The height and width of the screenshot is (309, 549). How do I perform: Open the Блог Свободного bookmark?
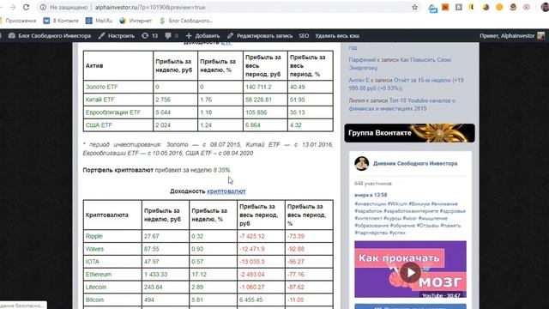point(186,21)
